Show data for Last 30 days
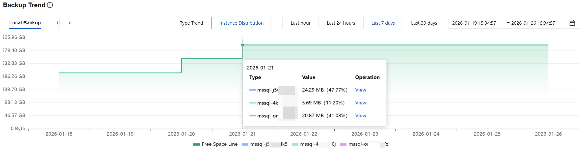587x150 pixels. [x=424, y=23]
